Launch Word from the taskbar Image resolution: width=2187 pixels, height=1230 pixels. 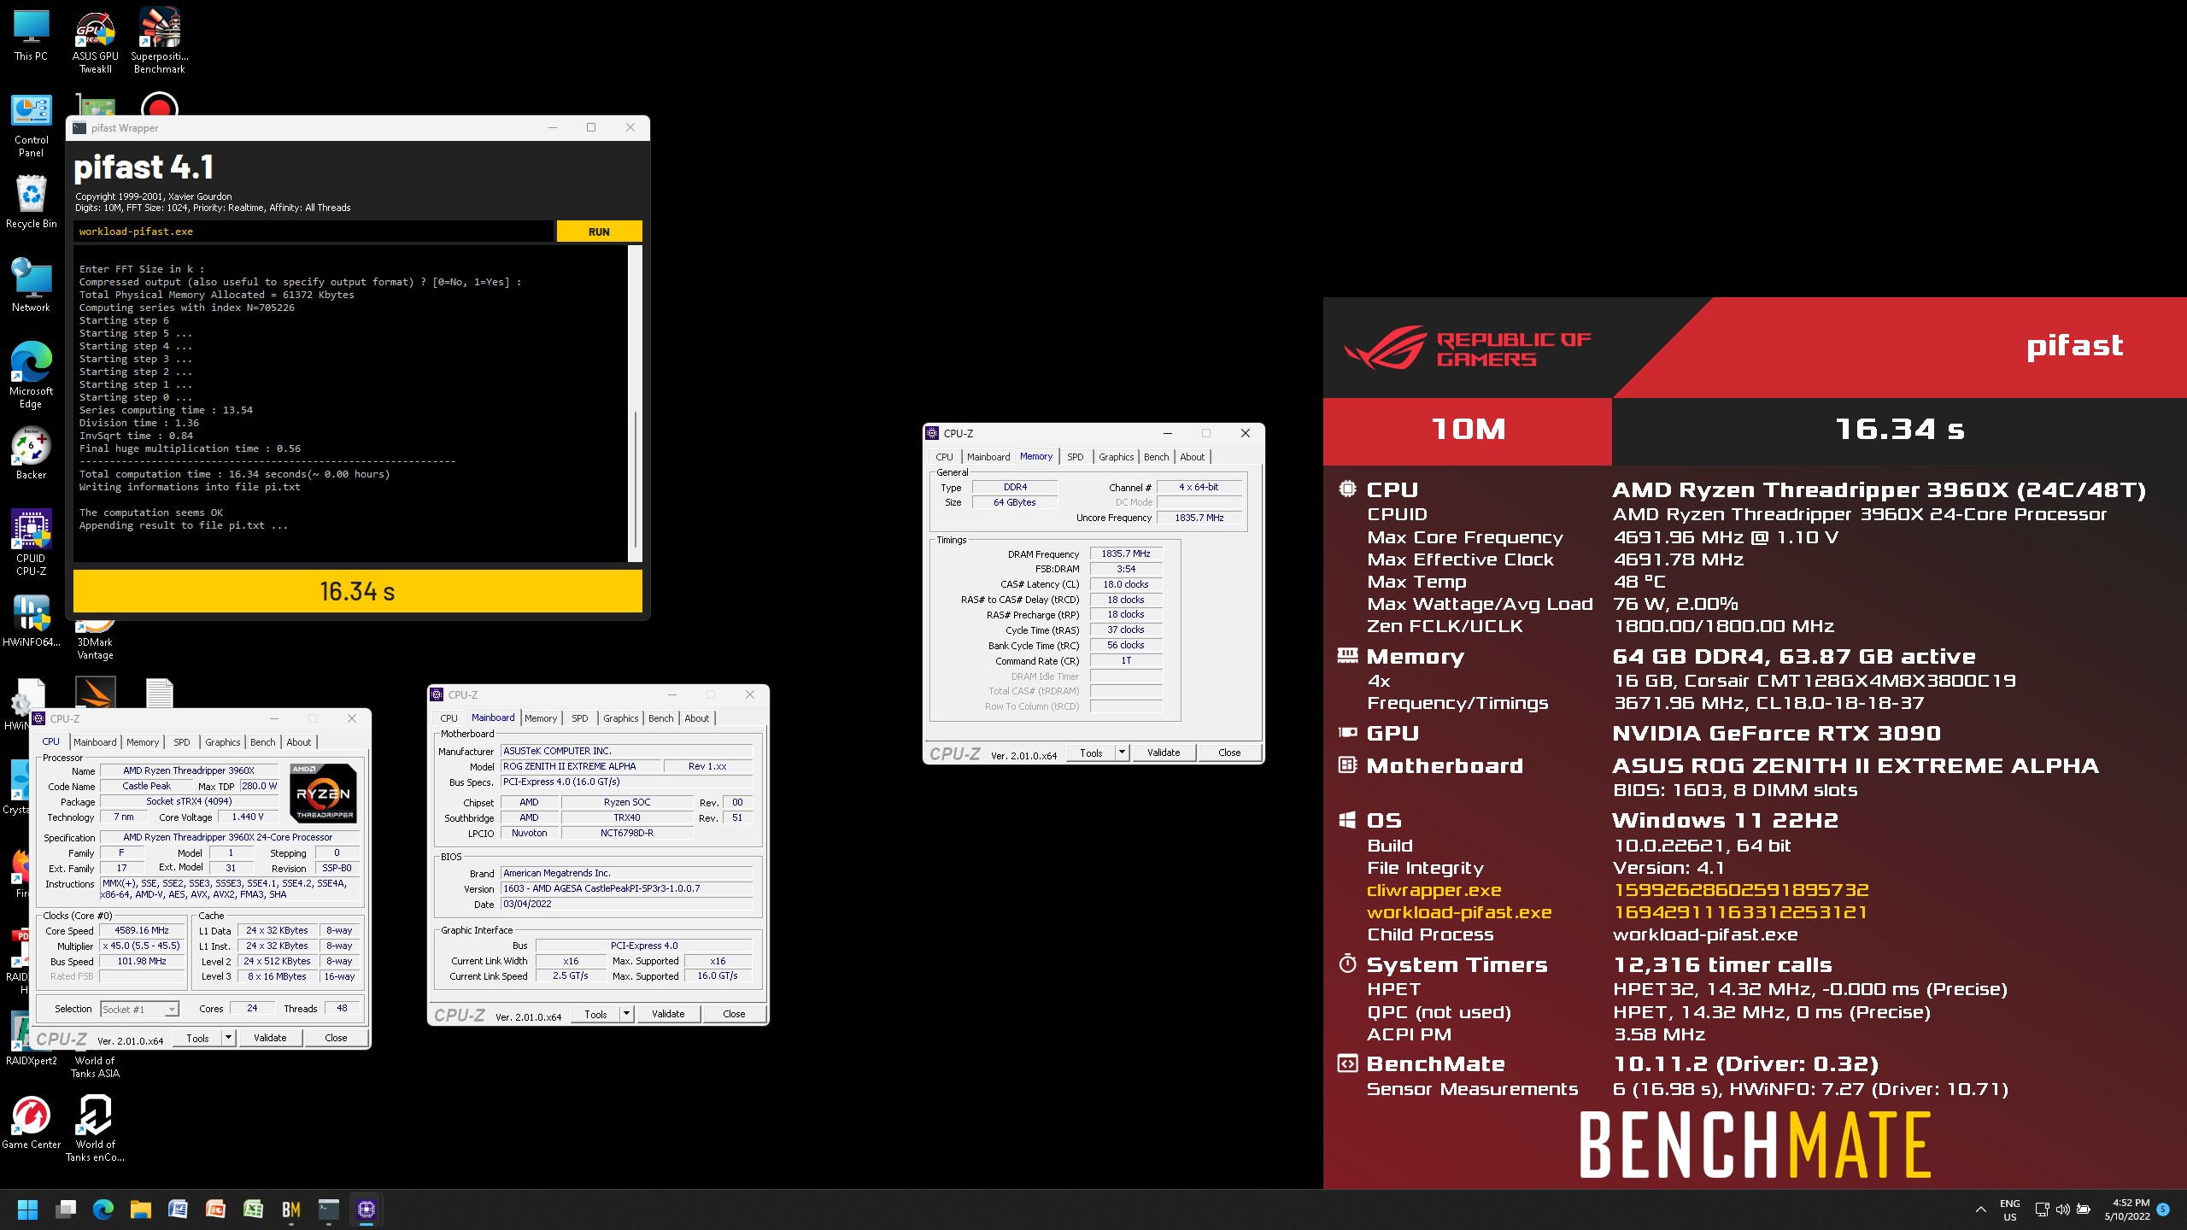click(178, 1209)
